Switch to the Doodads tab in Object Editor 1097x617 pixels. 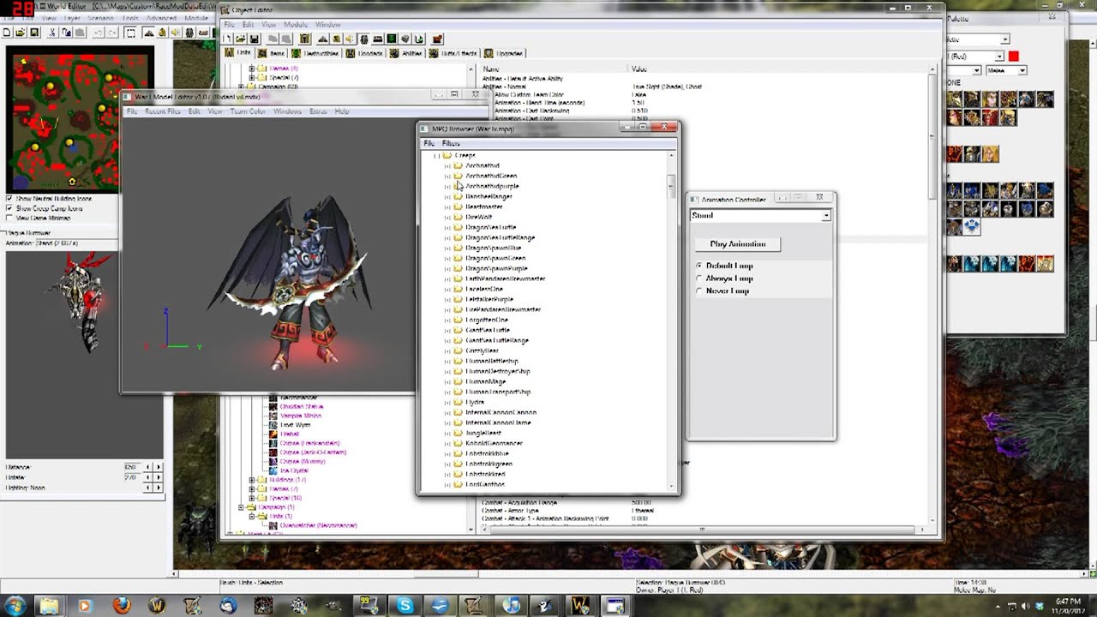(x=365, y=53)
